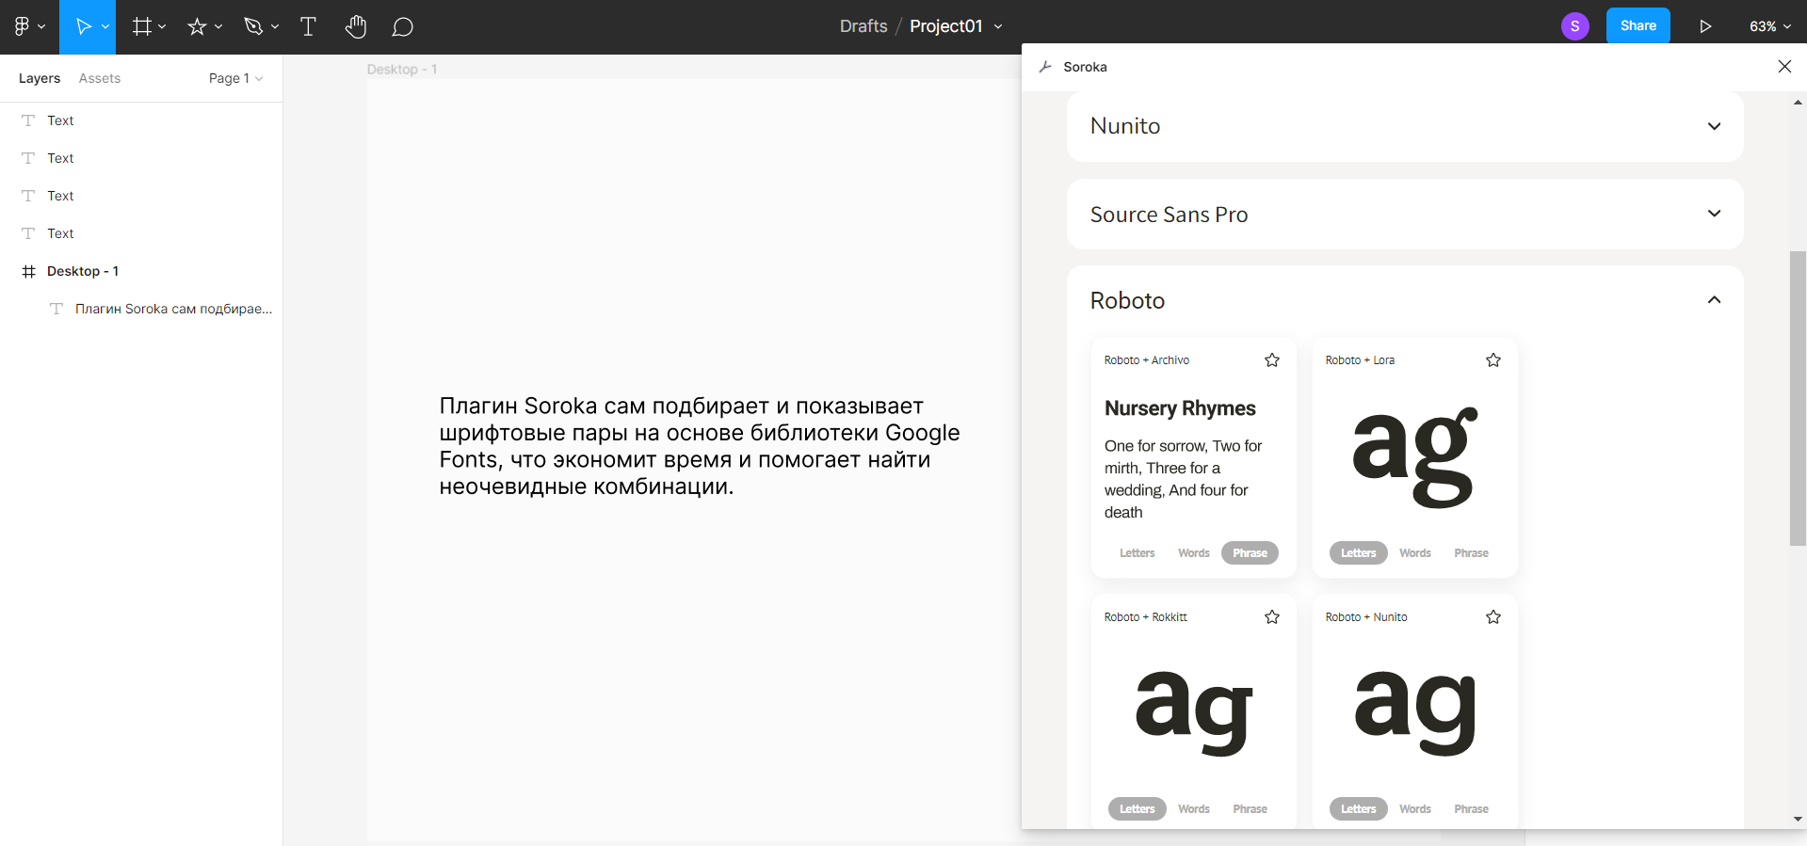Select the Frame tool
Image resolution: width=1807 pixels, height=846 pixels.
[x=141, y=26]
